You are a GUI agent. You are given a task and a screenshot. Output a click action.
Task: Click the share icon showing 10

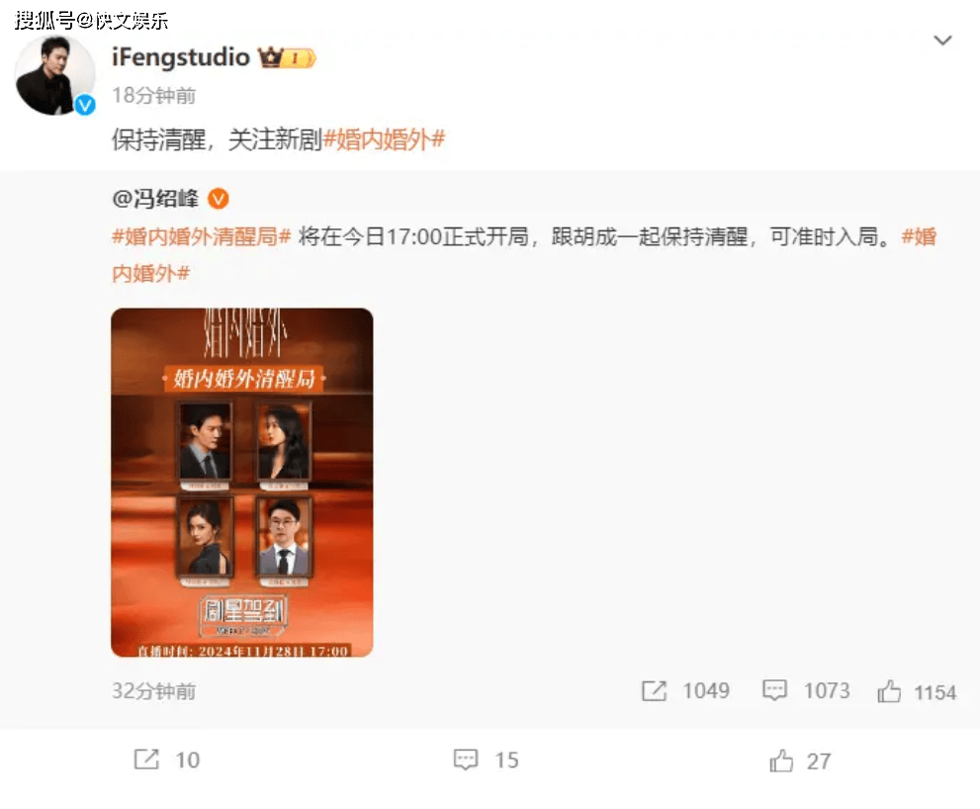[147, 760]
